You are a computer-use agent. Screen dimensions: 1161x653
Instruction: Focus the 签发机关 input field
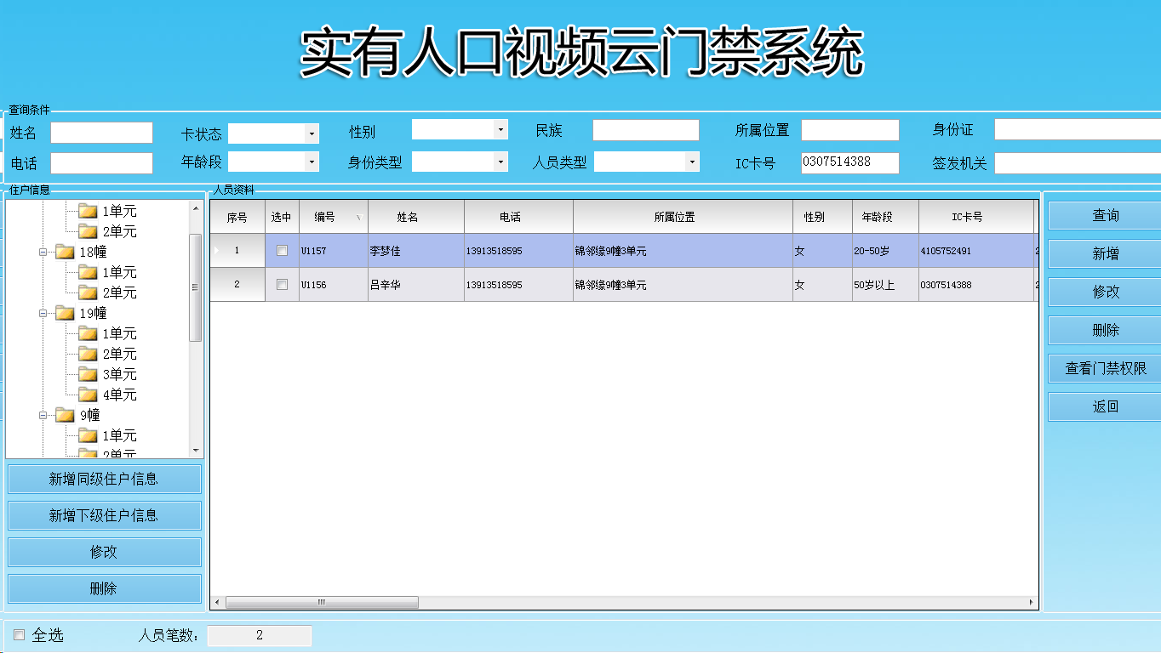tap(1078, 163)
